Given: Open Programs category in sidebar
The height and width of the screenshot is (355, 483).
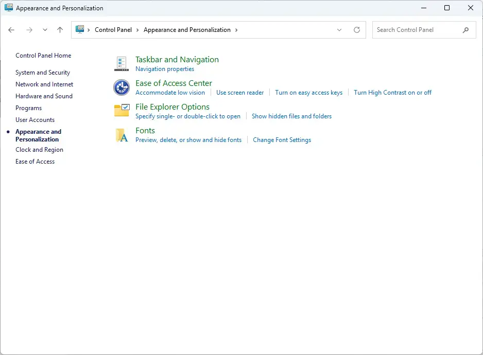Looking at the screenshot, I should click(29, 108).
